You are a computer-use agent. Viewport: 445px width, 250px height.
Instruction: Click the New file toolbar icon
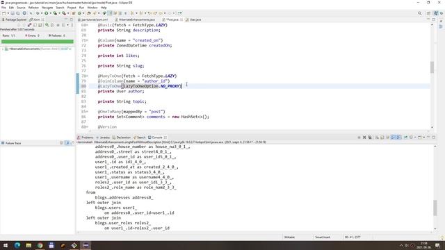click(3, 13)
